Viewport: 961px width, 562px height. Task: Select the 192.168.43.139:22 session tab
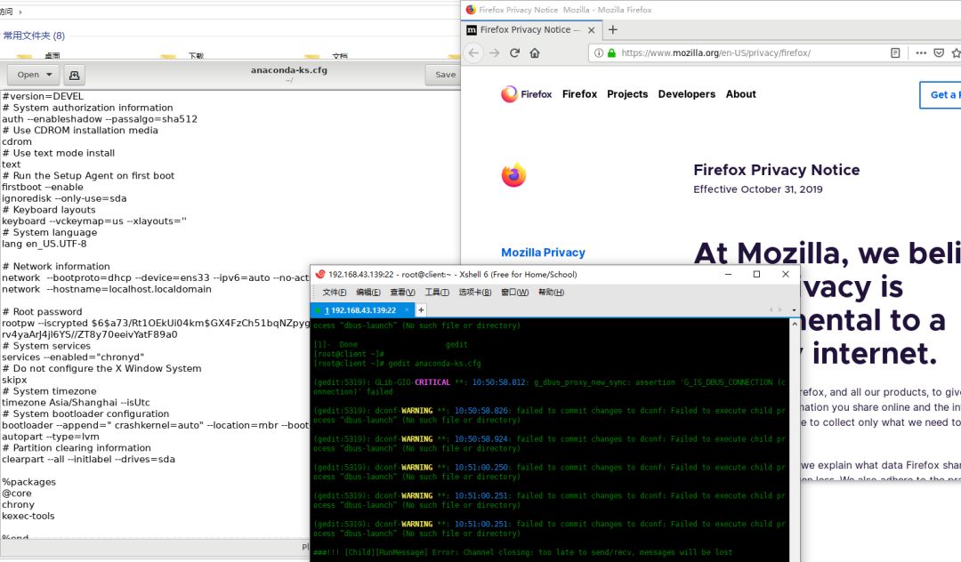pyautogui.click(x=362, y=310)
